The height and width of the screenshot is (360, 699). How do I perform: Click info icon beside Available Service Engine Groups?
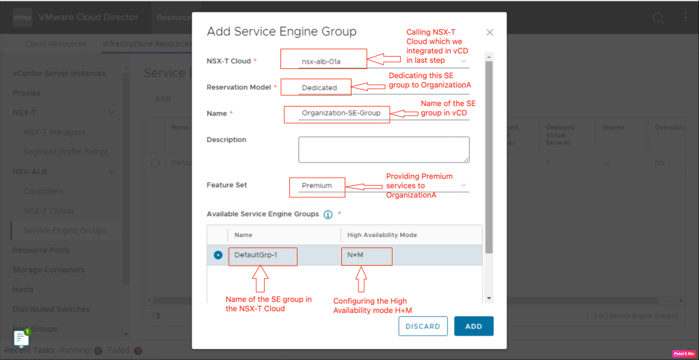[328, 214]
